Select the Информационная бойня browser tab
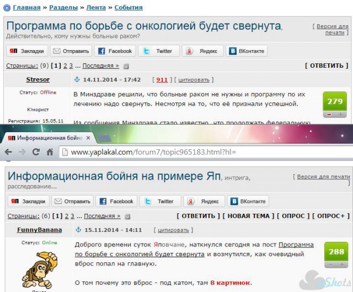 pos(49,138)
